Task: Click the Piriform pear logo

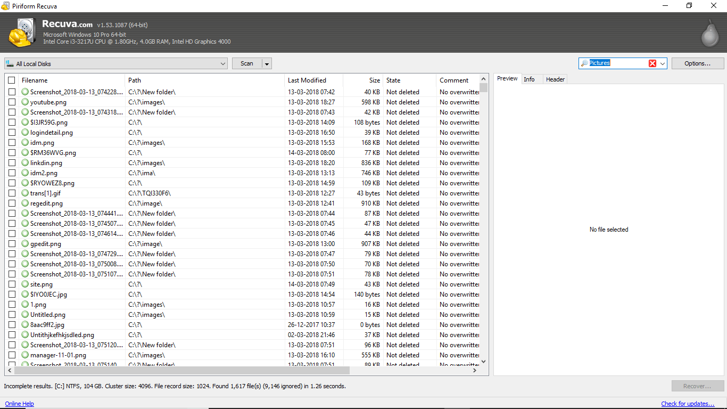Action: tap(709, 34)
